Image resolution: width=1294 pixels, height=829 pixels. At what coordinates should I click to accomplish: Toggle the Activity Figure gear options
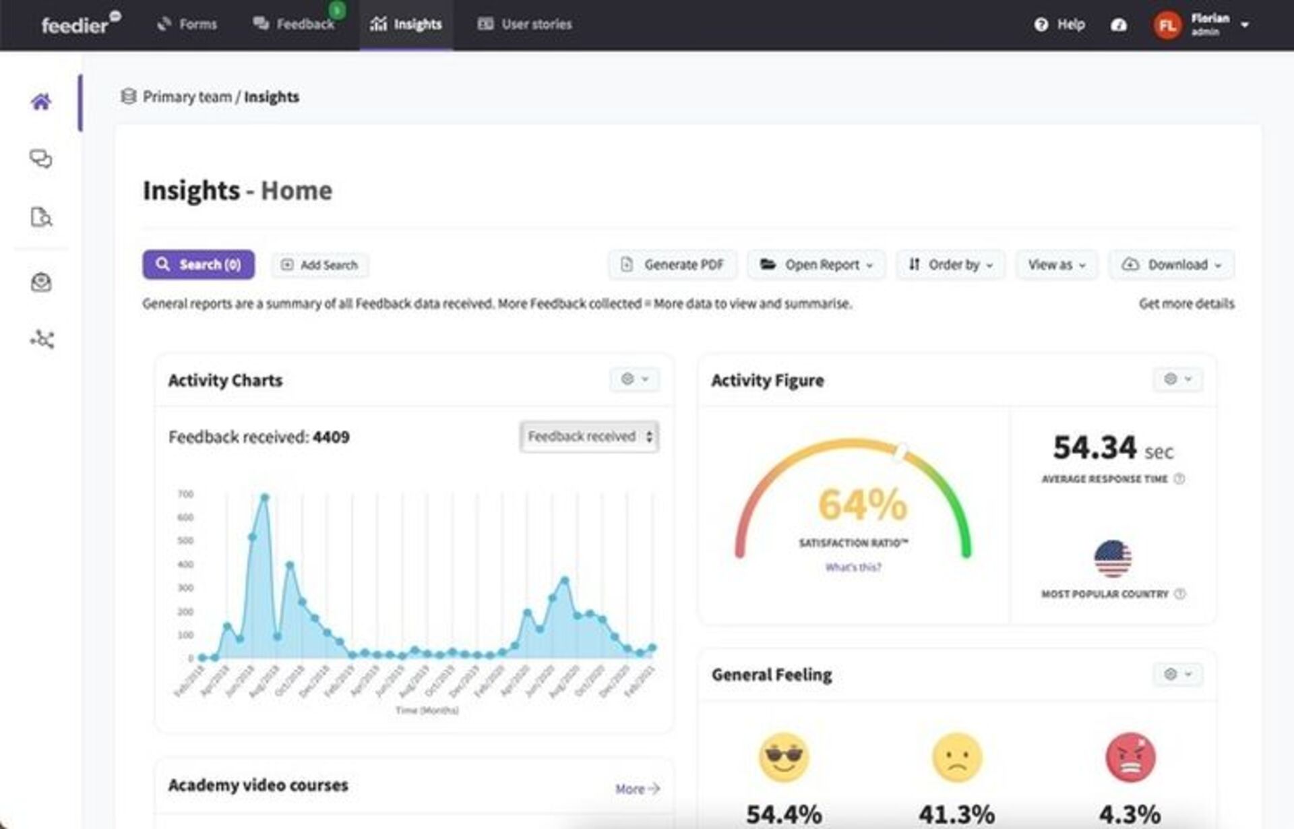click(1178, 379)
